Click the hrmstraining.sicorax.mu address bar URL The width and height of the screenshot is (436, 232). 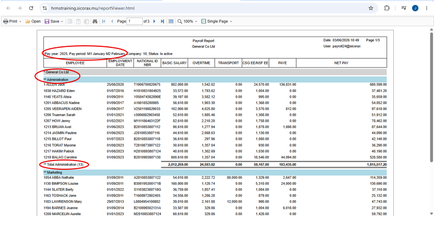93,8
